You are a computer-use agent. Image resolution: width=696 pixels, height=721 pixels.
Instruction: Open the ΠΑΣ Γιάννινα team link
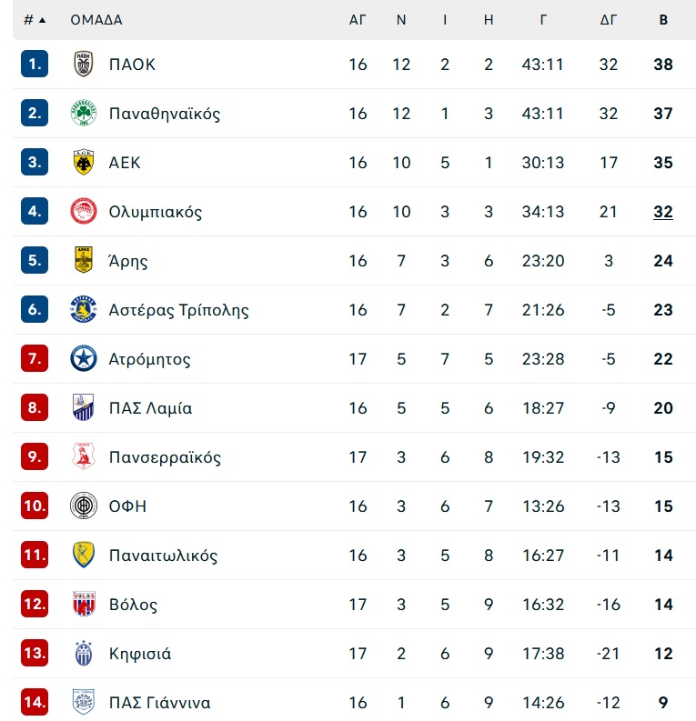click(x=159, y=703)
